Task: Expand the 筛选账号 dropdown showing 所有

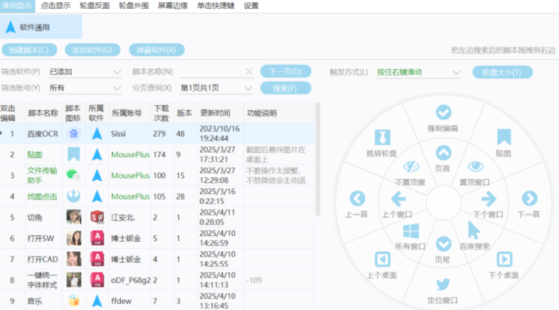Action: click(85, 88)
